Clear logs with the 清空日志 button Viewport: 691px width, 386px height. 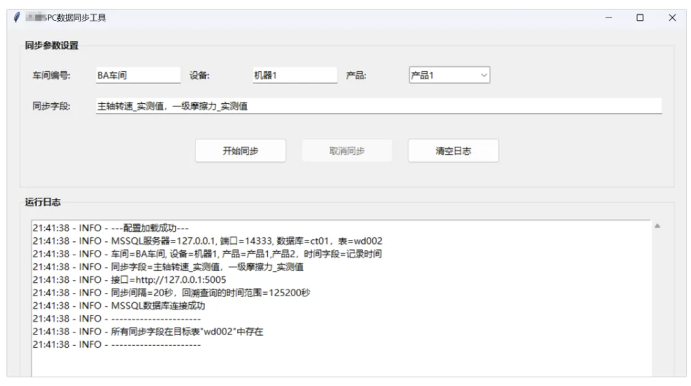pos(453,151)
